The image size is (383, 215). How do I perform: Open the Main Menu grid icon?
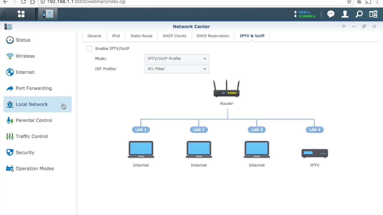click(21, 14)
